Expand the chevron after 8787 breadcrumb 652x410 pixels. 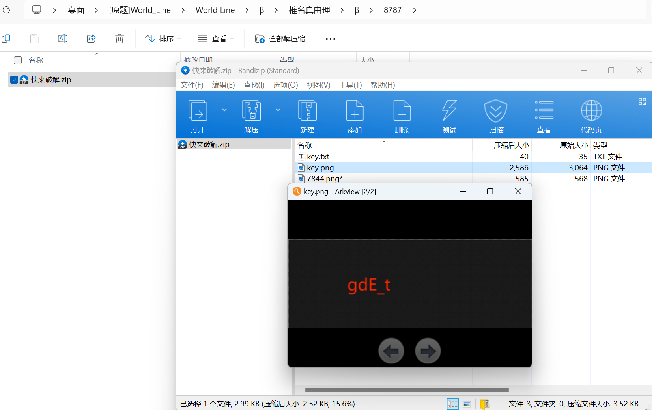[415, 10]
